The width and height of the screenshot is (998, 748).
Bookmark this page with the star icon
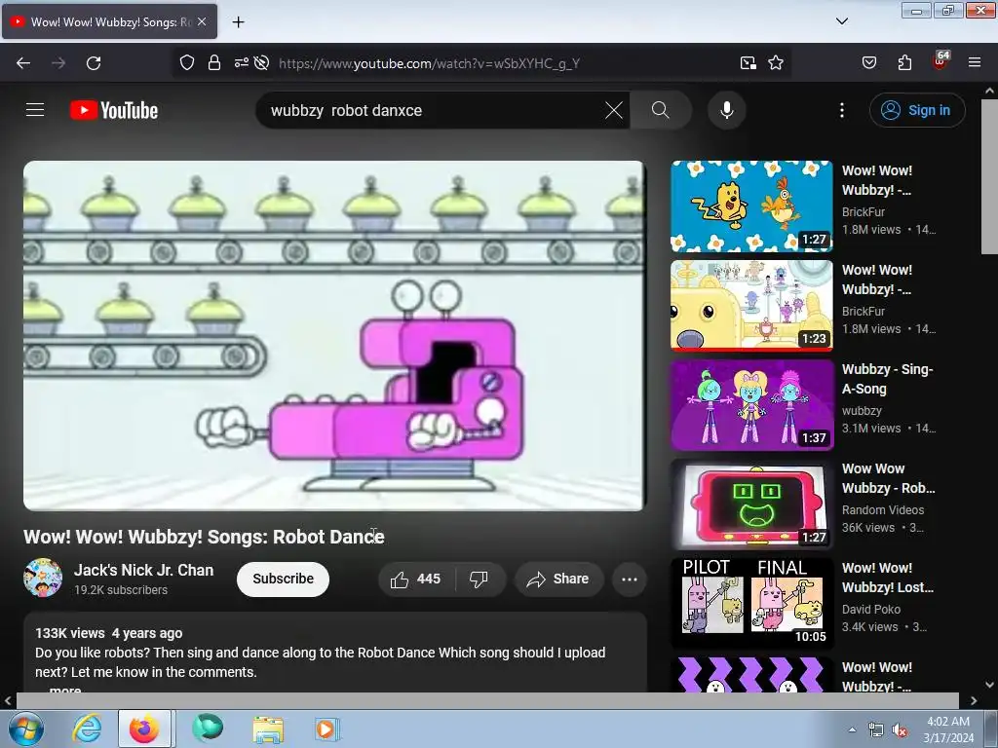point(775,63)
